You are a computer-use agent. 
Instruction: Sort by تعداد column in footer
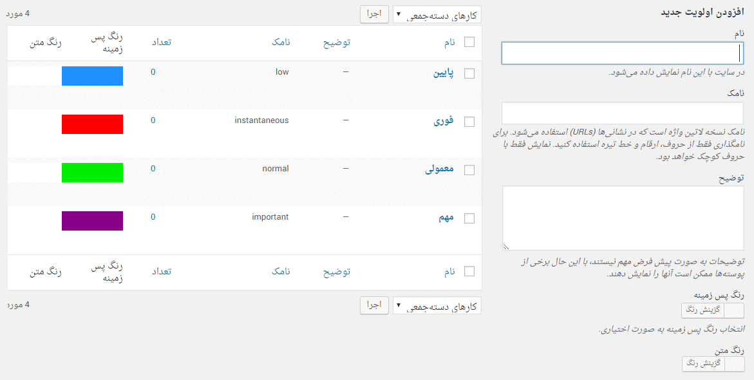161,272
